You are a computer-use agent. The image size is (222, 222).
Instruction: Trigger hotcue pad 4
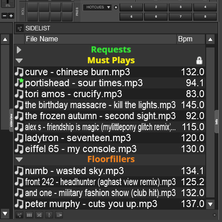(205, 7)
